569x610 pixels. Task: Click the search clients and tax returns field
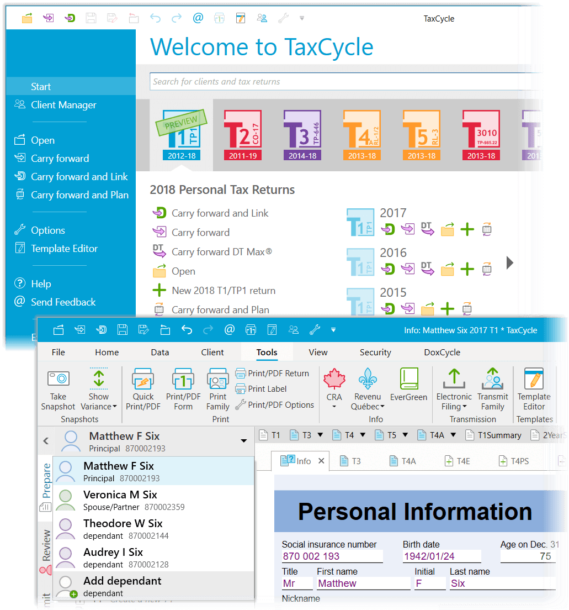(x=346, y=82)
